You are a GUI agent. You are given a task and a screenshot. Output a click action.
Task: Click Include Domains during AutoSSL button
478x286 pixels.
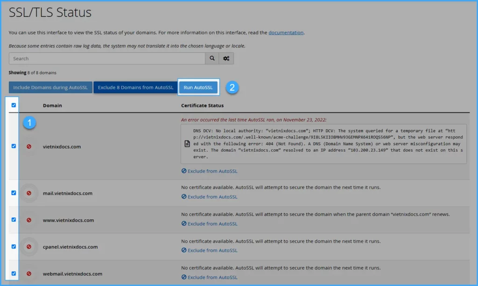click(50, 88)
